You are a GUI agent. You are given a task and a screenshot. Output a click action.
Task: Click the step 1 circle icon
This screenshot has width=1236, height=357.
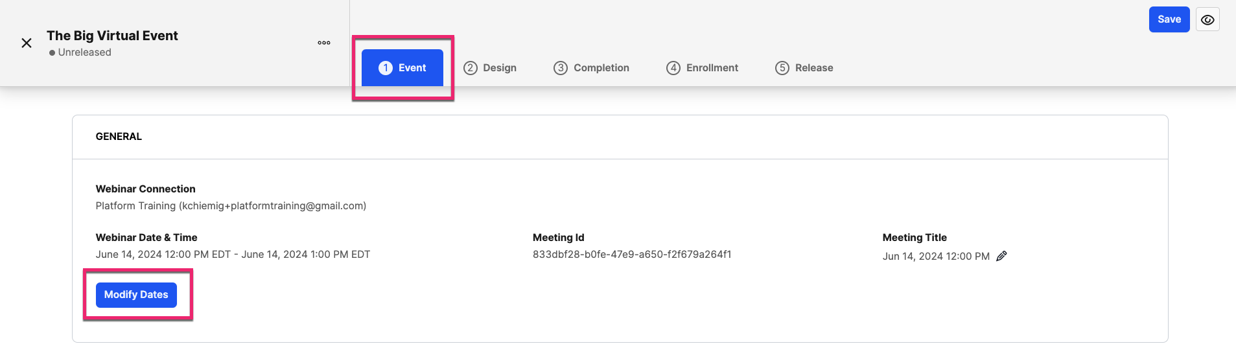[x=386, y=68]
